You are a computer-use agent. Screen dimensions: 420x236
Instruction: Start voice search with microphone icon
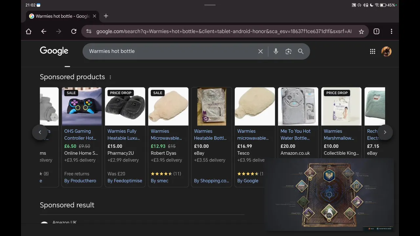click(x=276, y=51)
